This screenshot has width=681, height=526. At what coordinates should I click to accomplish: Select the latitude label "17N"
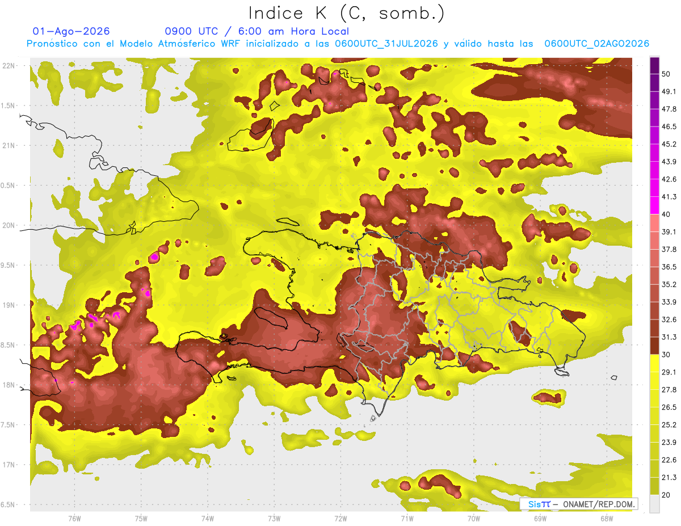[9, 465]
